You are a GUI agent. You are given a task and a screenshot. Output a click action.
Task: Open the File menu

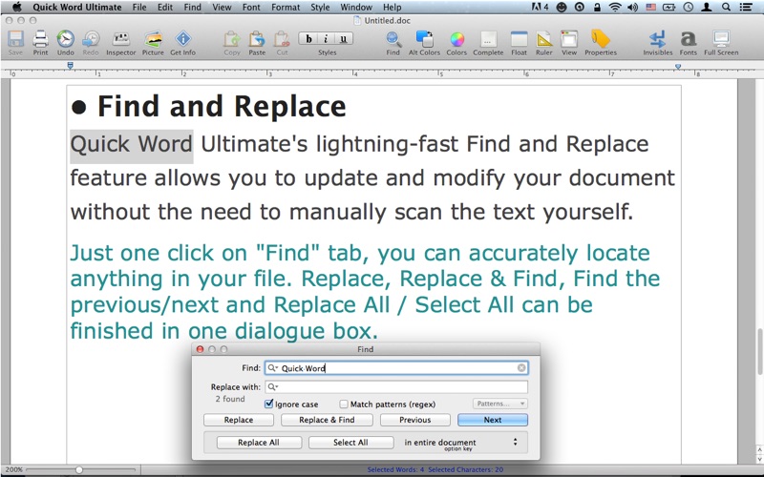click(139, 7)
